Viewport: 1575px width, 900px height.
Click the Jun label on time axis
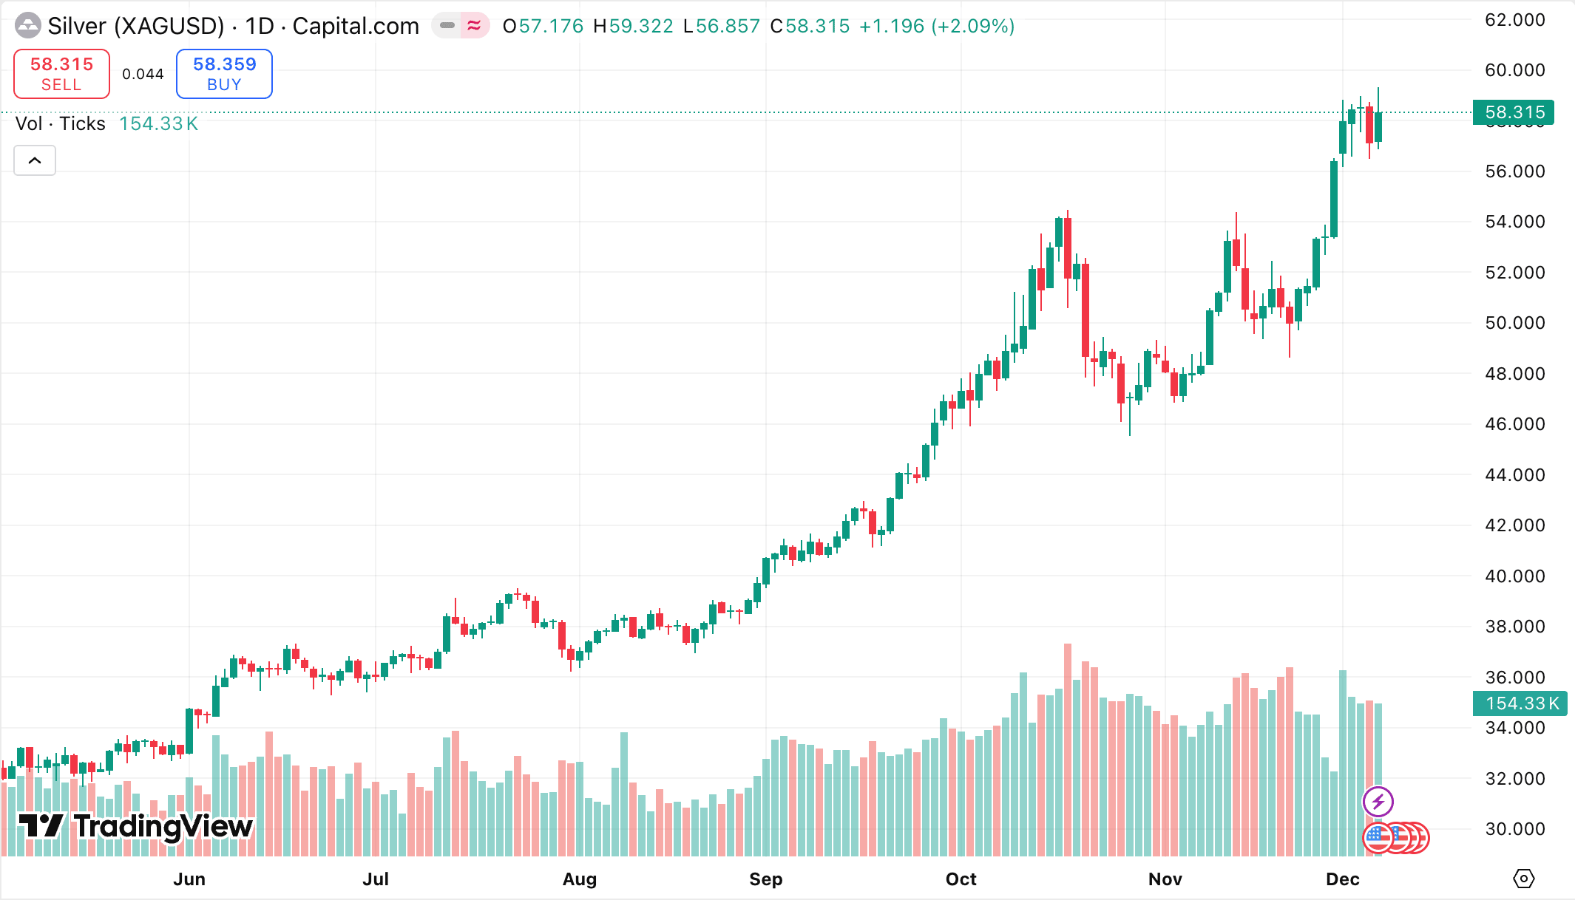coord(189,879)
